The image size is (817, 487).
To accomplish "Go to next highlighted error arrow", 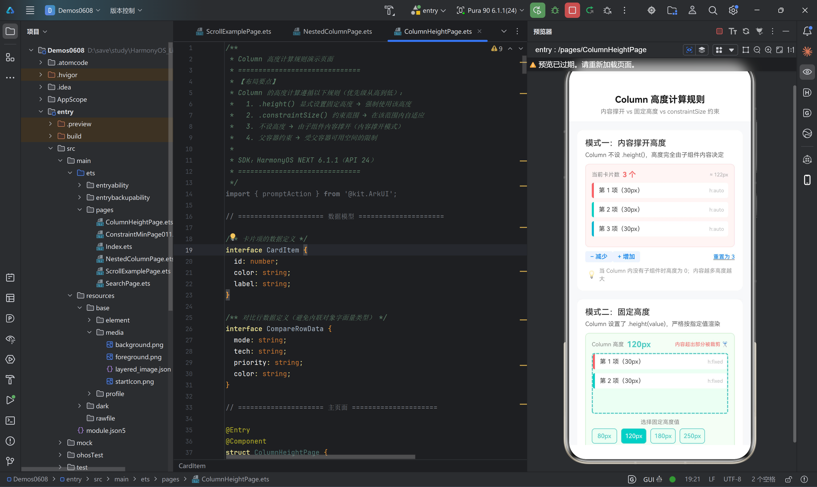I will coord(521,49).
